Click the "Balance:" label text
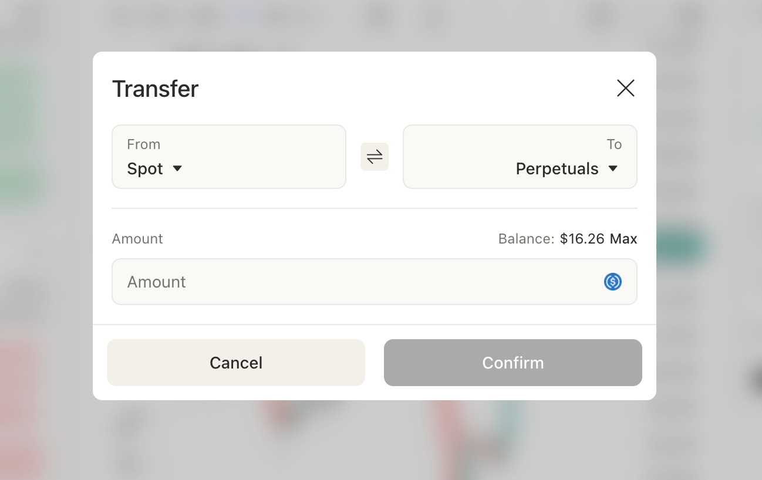762x480 pixels. pos(526,239)
